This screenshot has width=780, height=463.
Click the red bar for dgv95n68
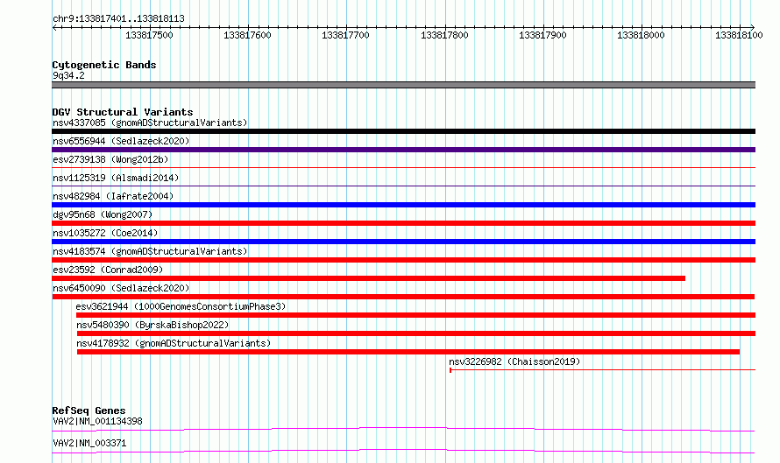(403, 223)
